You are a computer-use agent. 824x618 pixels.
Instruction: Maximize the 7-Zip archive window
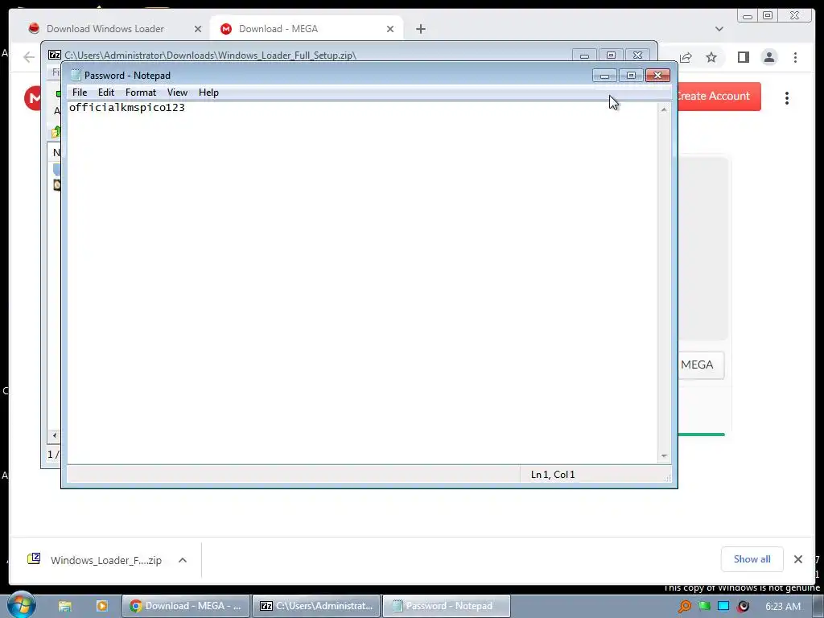pyautogui.click(x=611, y=56)
